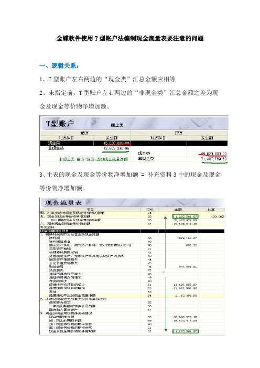Click the 金额 column header
260x368 pixels.
[x=178, y=209]
